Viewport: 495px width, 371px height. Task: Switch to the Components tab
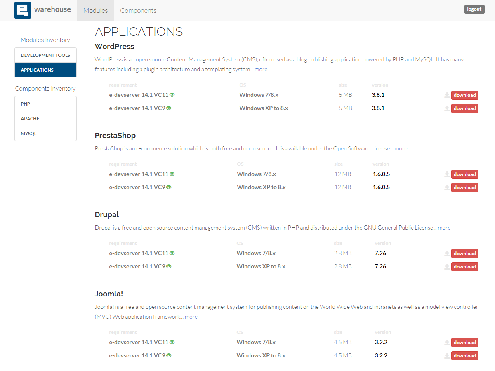(x=138, y=10)
